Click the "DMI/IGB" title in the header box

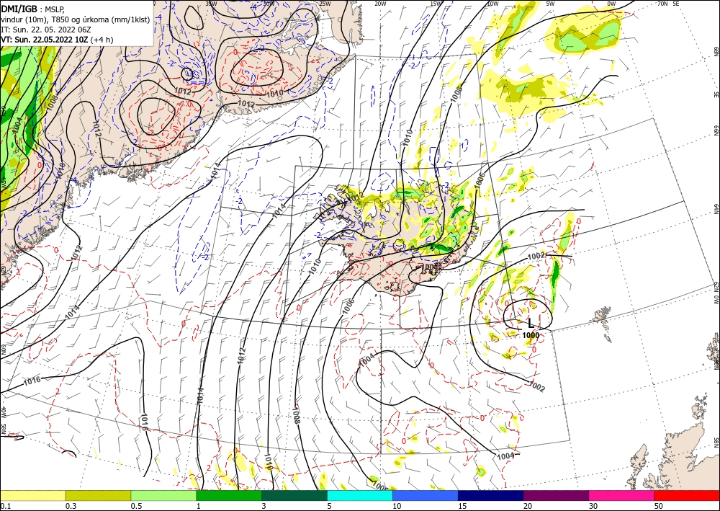point(19,8)
